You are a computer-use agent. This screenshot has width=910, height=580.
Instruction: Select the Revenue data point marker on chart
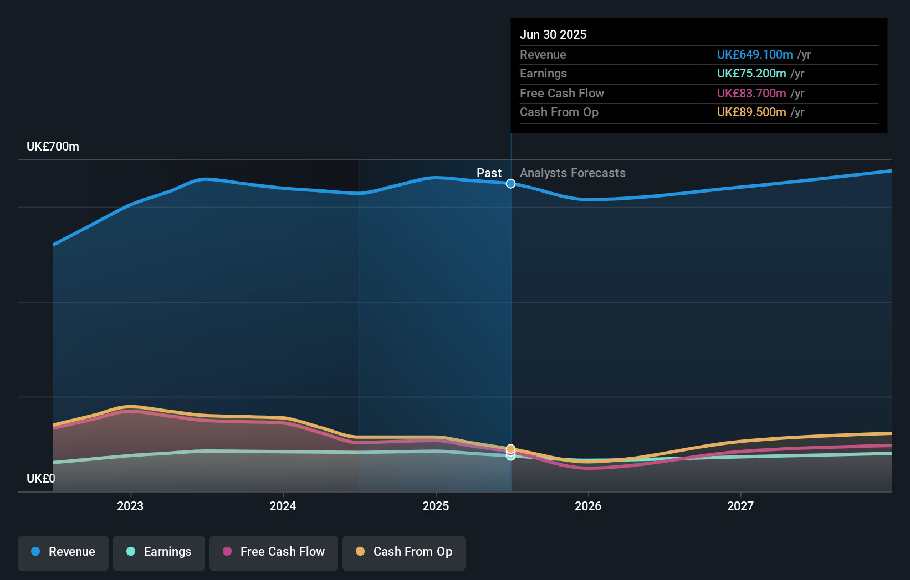pyautogui.click(x=510, y=184)
